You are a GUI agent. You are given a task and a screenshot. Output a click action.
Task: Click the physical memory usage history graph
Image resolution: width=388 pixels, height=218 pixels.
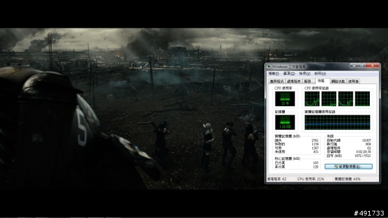point(337,122)
